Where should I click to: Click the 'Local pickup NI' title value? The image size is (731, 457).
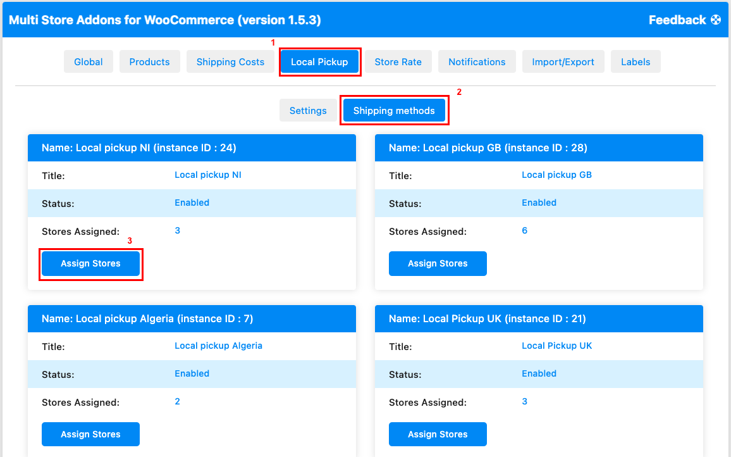point(208,175)
